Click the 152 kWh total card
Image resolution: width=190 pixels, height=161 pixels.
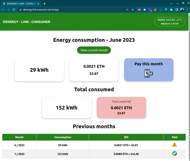click(67, 108)
